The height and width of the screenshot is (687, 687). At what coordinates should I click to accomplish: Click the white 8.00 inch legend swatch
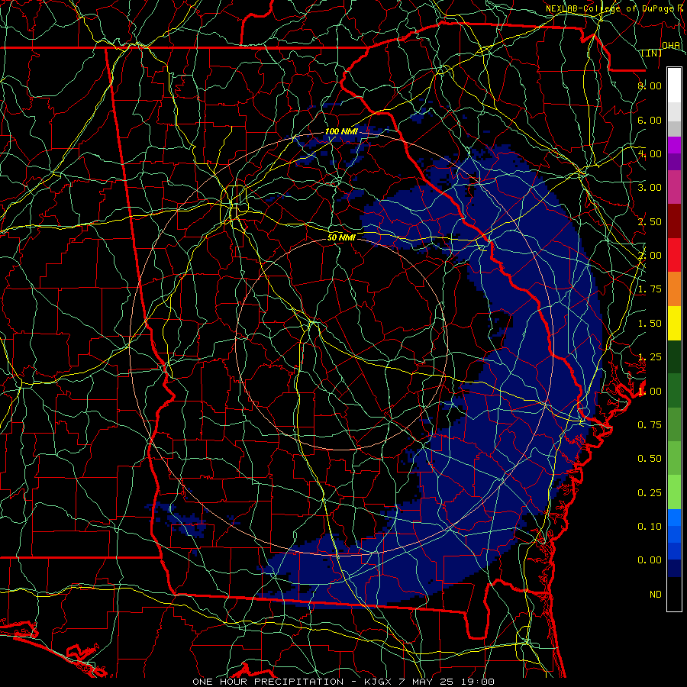click(x=674, y=85)
